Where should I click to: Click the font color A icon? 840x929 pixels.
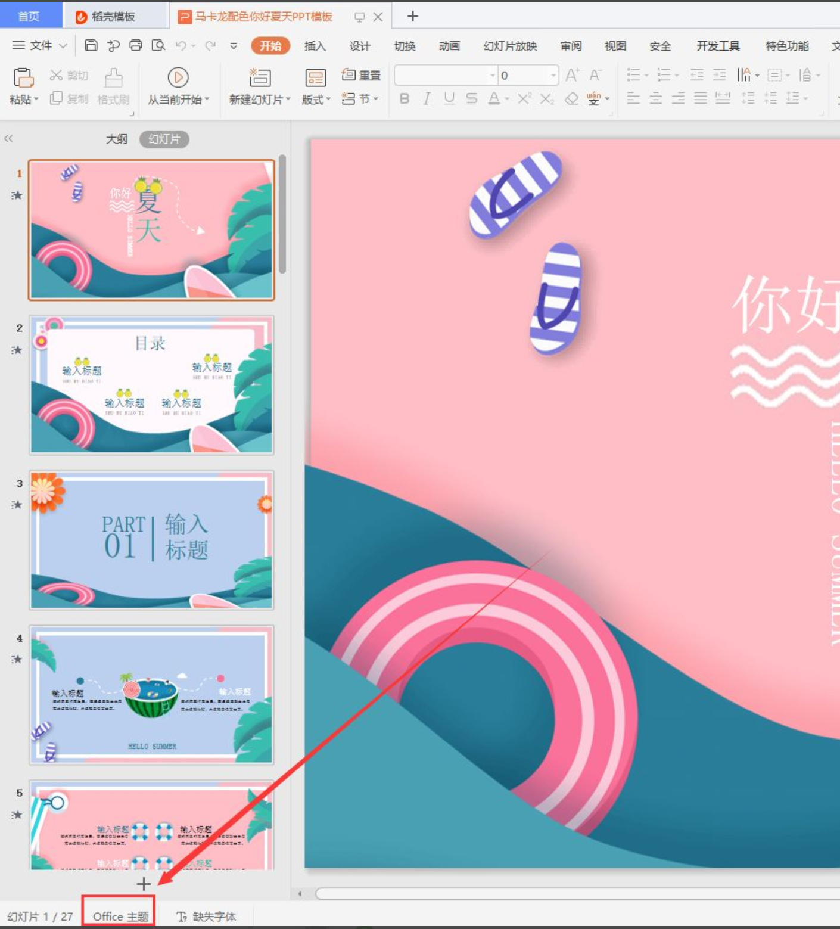(494, 98)
